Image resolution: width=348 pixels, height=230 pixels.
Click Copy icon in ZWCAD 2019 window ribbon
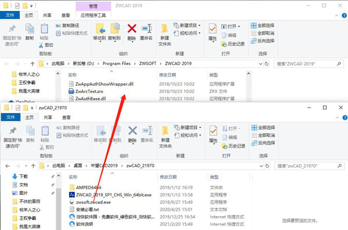coord(30,32)
